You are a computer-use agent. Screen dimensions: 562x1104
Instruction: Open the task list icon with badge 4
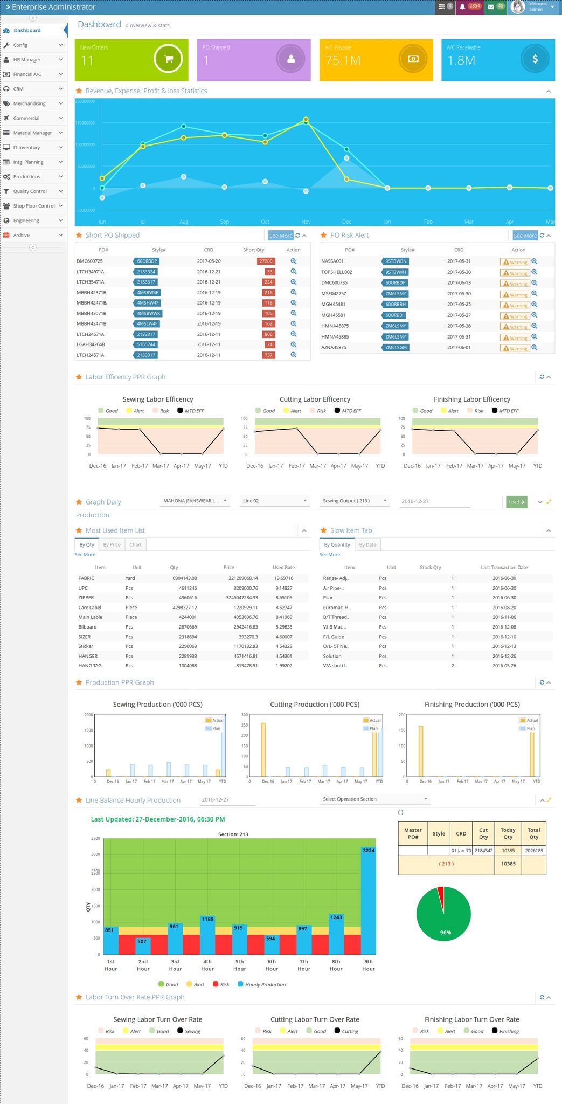click(x=445, y=7)
